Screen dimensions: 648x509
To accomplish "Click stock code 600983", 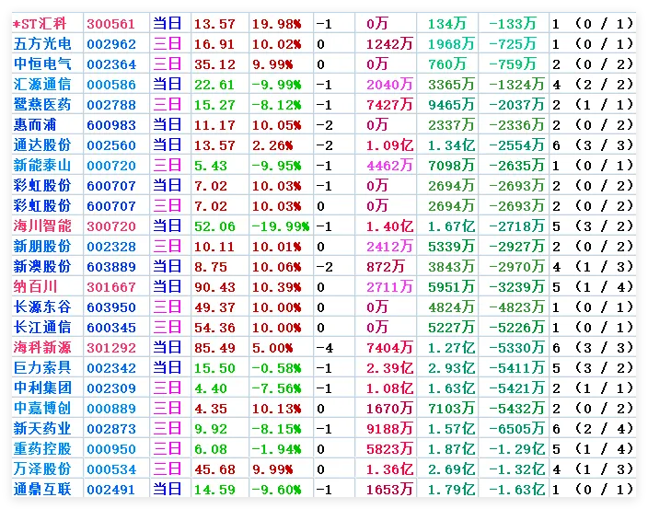I will point(111,125).
